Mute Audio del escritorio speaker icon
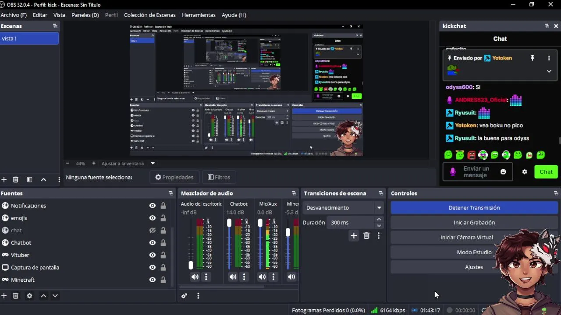The image size is (561, 315). coord(195,276)
